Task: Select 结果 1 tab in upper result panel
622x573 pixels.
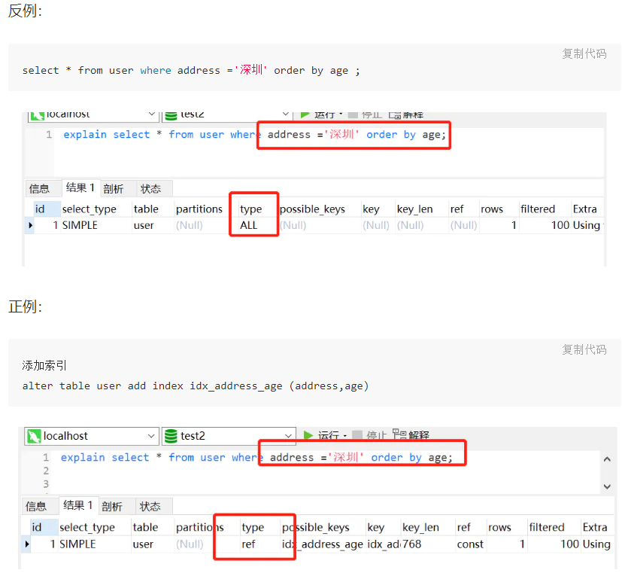Action: pos(80,187)
